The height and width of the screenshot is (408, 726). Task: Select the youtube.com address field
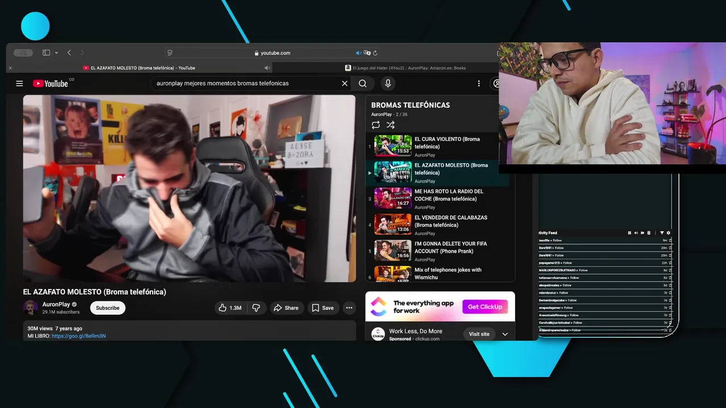[x=272, y=53]
